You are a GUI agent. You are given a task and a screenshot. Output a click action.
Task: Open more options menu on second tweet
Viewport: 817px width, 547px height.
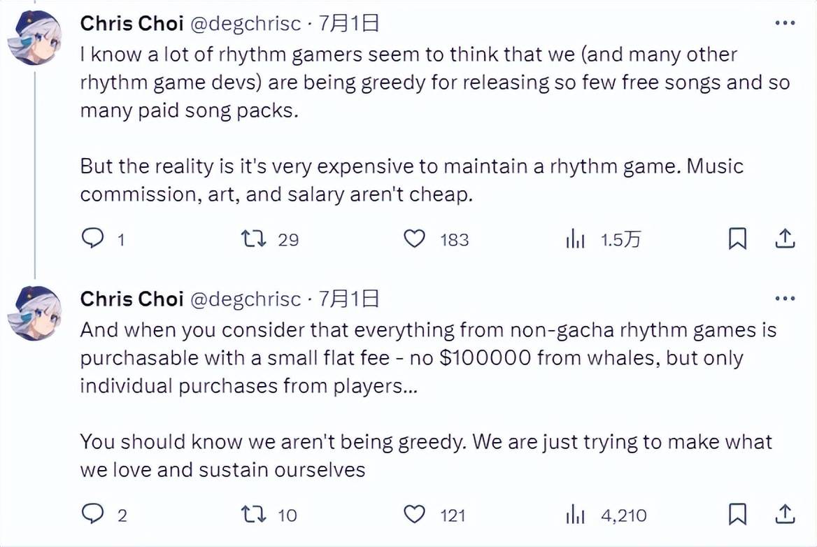click(x=785, y=299)
